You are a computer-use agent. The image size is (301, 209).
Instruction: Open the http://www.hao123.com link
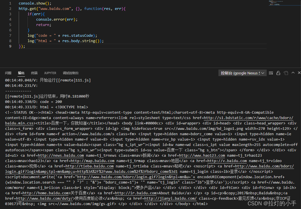pos(202,156)
